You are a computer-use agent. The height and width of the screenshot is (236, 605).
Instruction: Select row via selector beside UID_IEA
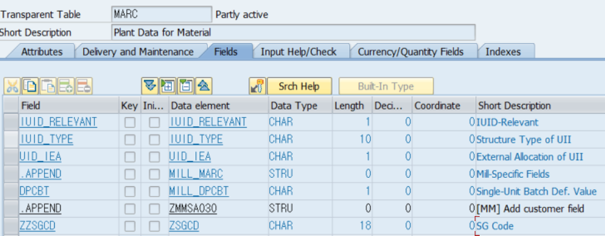(x=11, y=157)
